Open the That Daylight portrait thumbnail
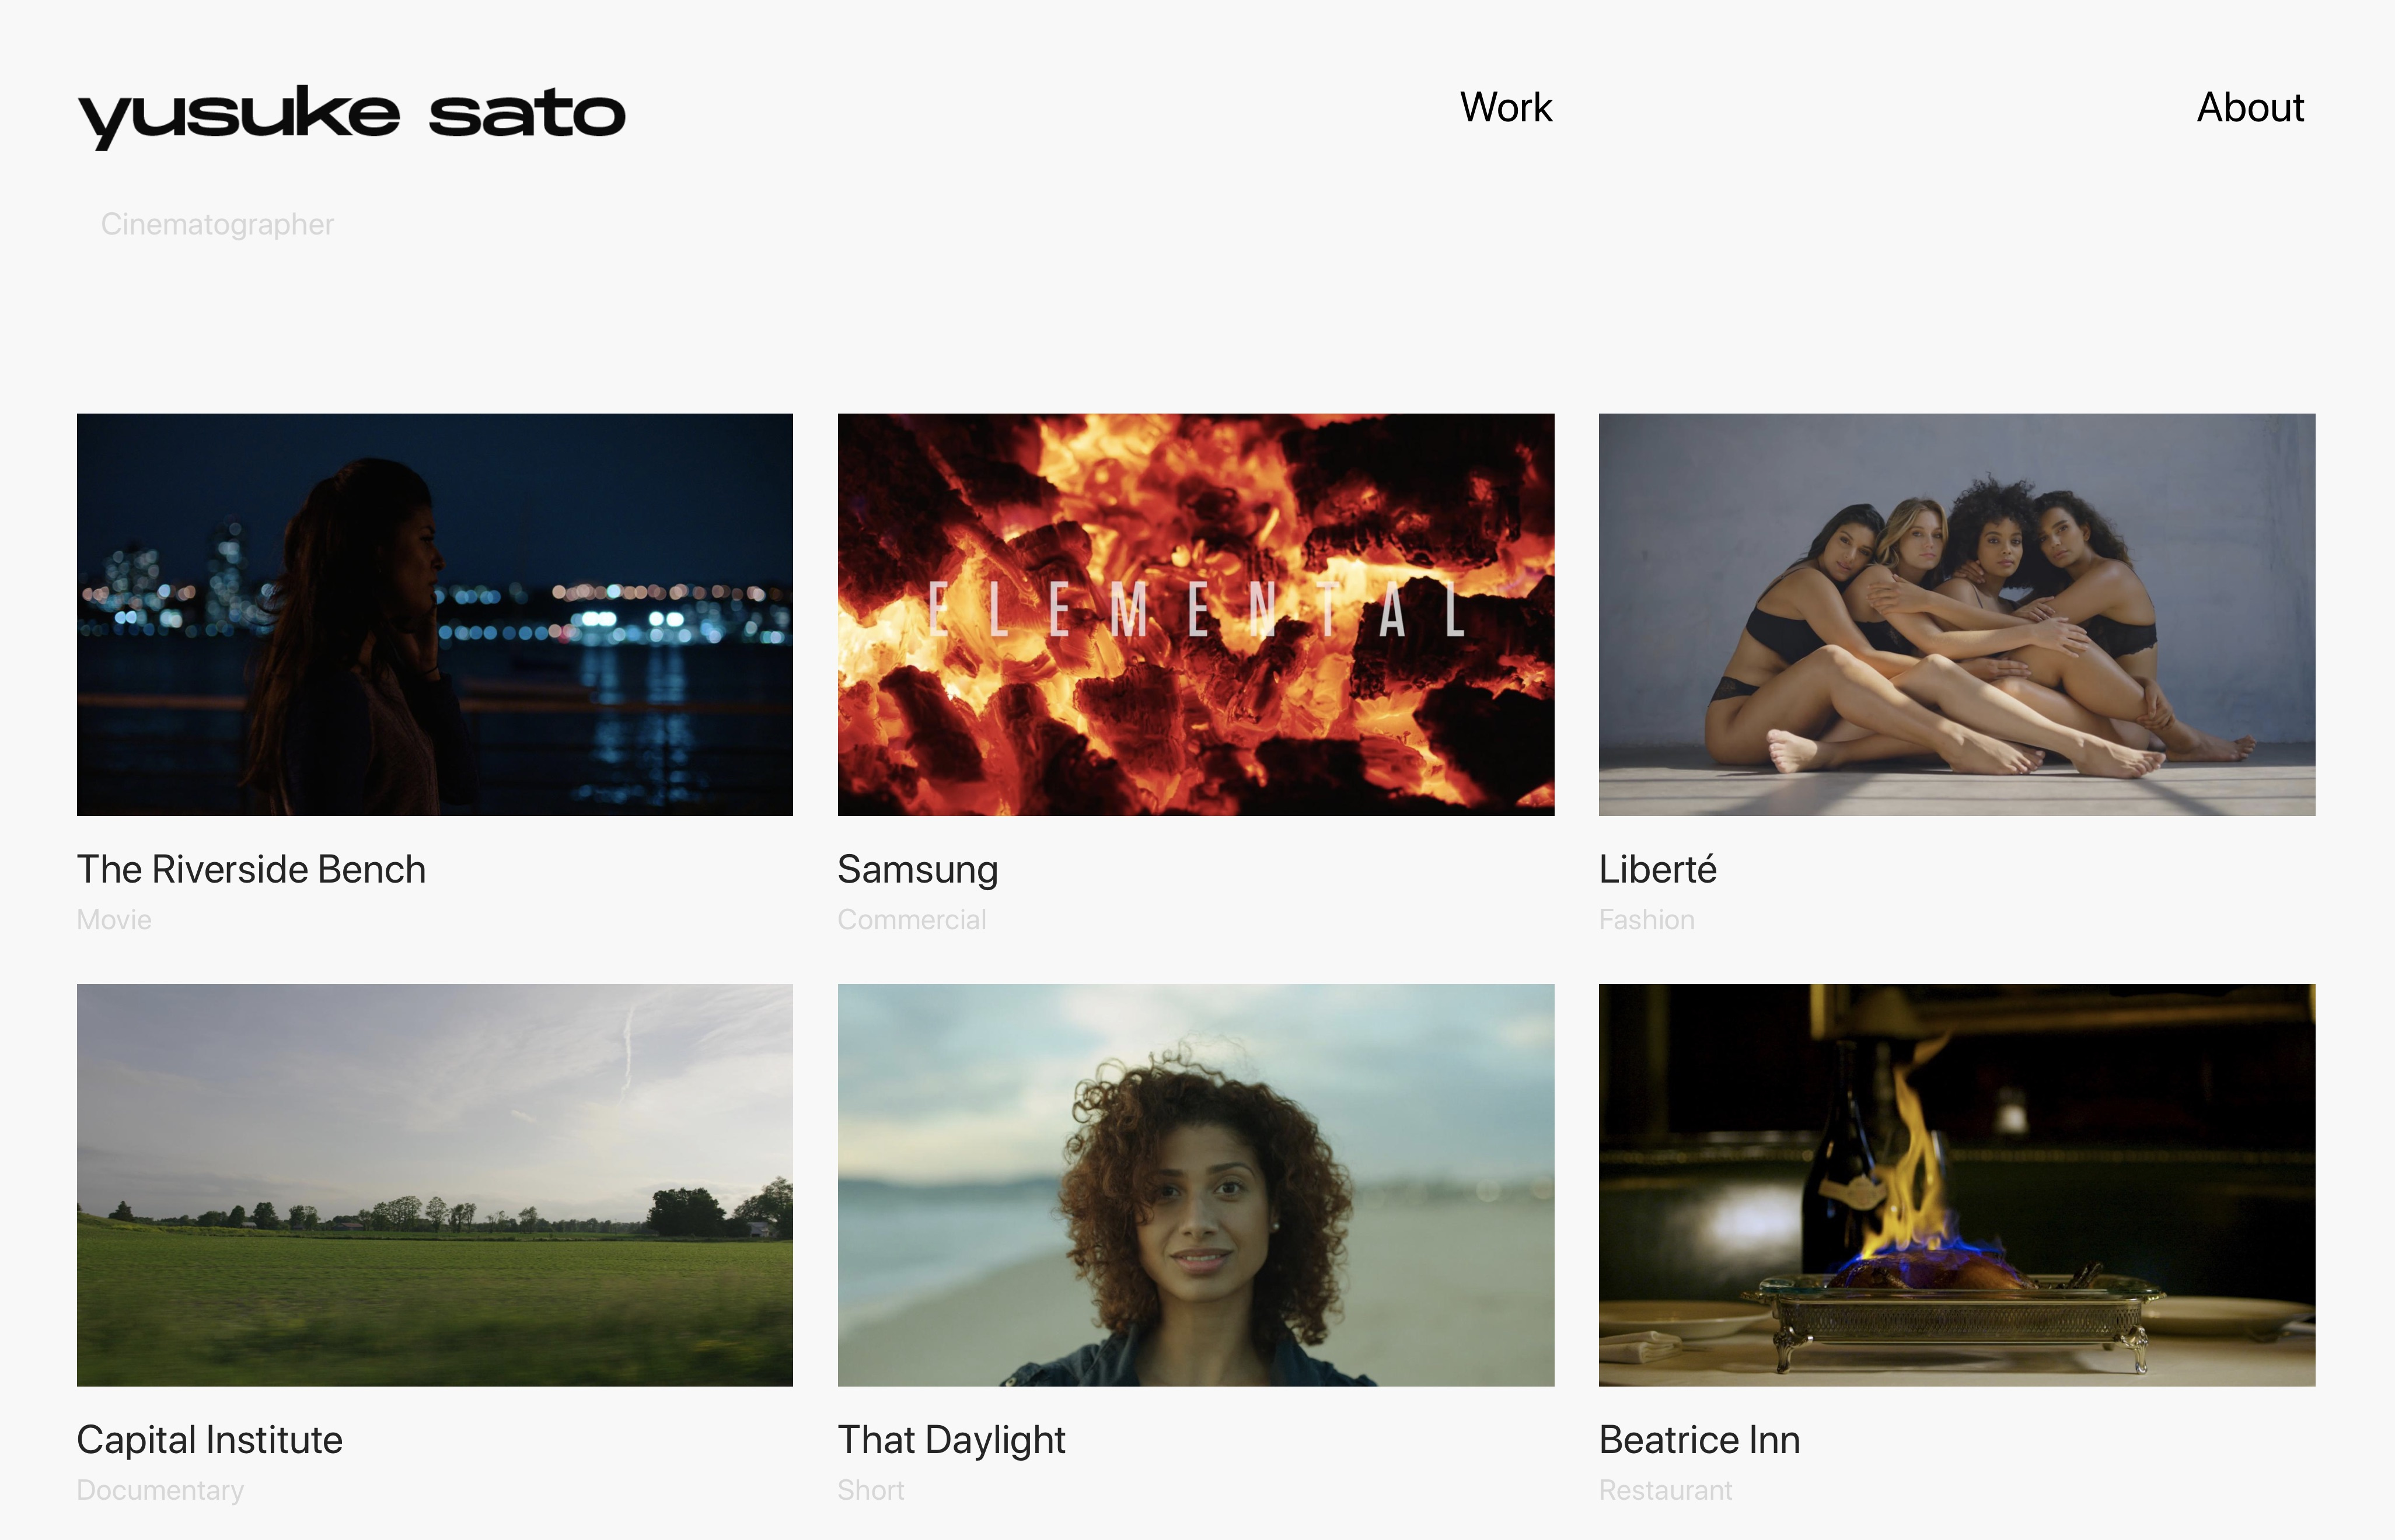This screenshot has height=1540, width=2395. click(1196, 1185)
